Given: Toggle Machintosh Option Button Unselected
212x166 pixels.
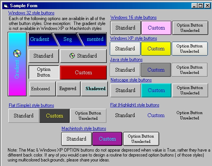Looking at the screenshot, I should tap(141, 139).
